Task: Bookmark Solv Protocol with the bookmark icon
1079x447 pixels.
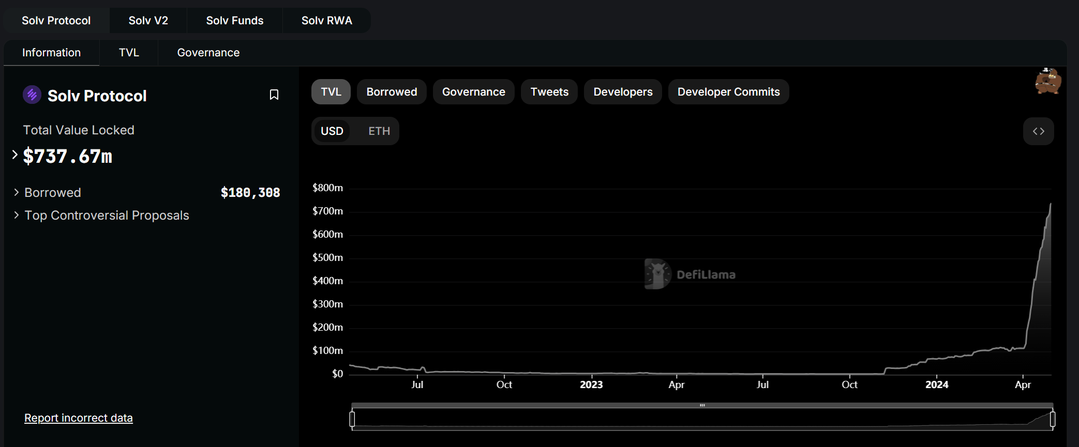Action: point(274,95)
